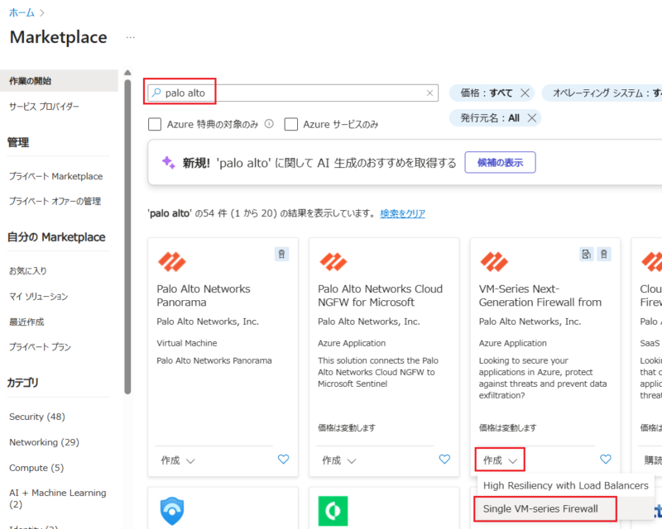Viewport: 662px width, 529px height.
Task: Expand 作成 dropdown on Panorama card
Action: [178, 460]
